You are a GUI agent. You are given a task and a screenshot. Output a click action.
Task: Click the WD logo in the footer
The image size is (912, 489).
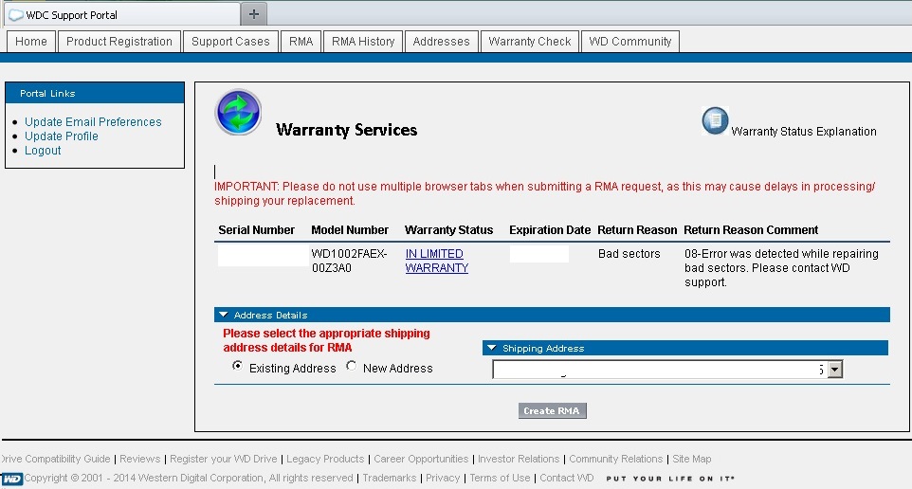[x=11, y=479]
